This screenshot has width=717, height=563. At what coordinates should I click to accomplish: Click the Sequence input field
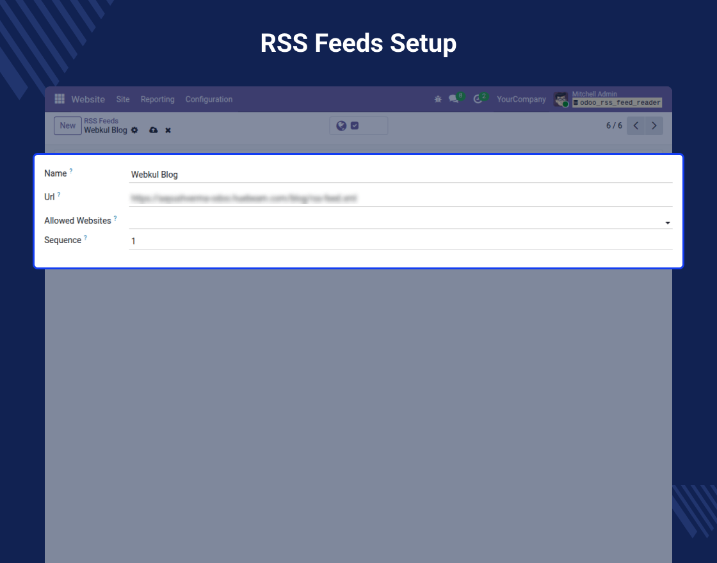[x=400, y=241]
